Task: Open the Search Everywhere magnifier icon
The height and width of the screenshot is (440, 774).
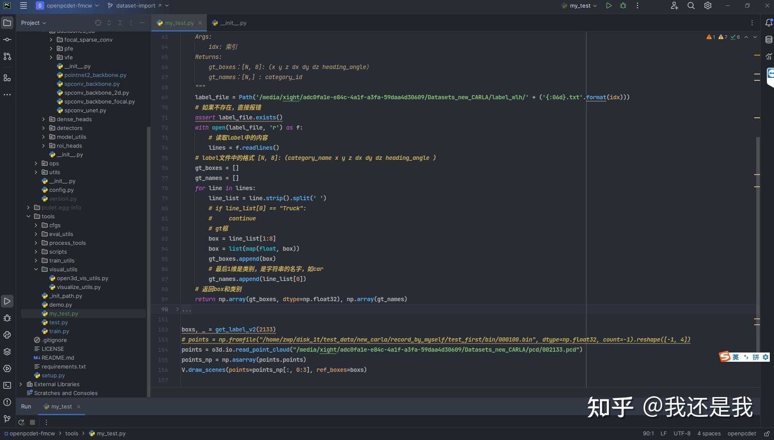Action: (691, 5)
